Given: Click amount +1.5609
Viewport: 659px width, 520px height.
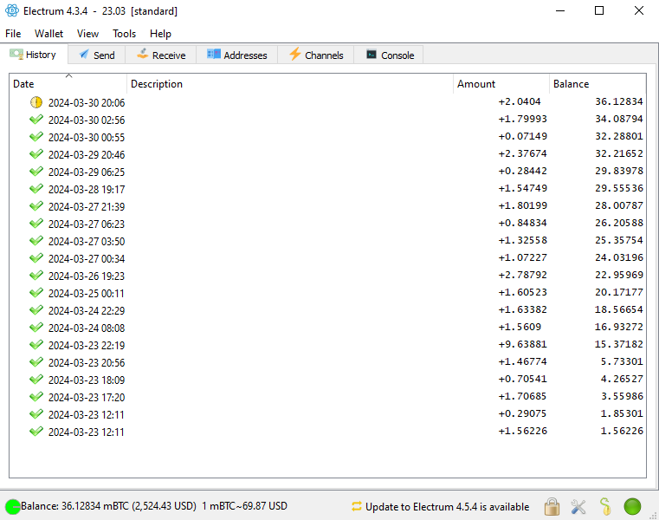Looking at the screenshot, I should (x=520, y=327).
